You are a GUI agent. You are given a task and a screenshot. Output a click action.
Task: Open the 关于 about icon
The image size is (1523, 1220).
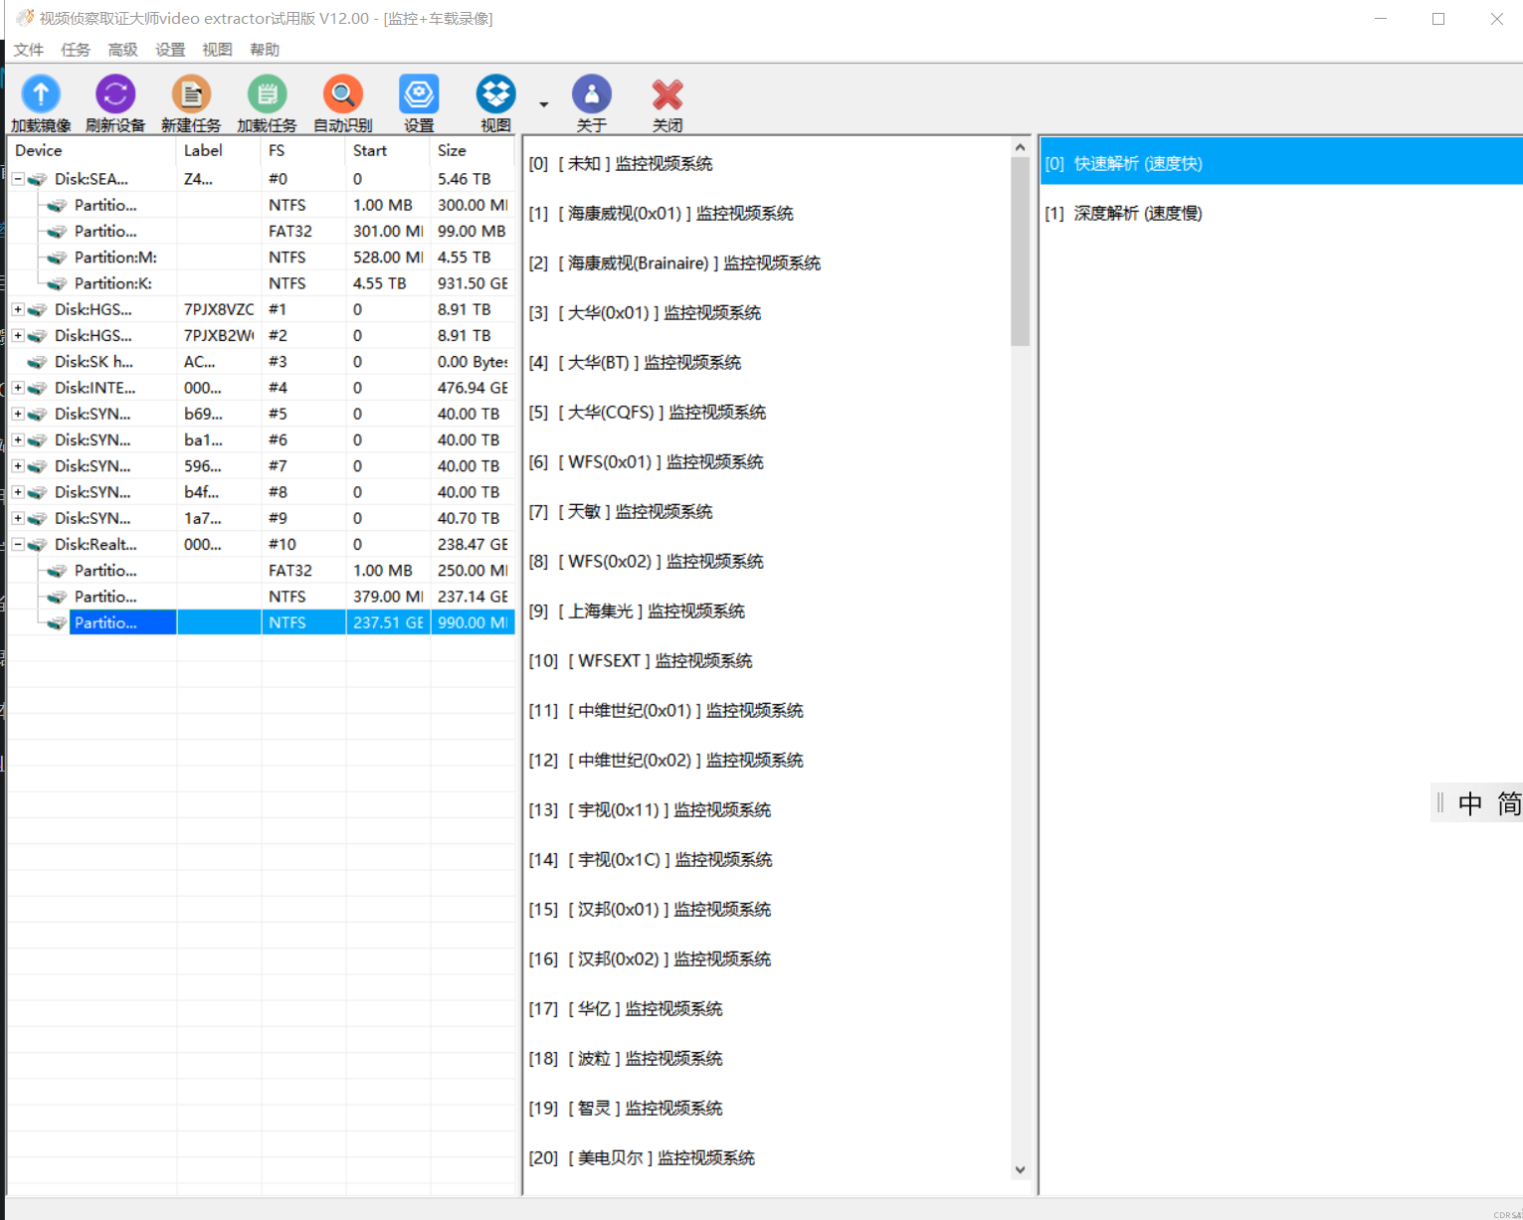592,94
